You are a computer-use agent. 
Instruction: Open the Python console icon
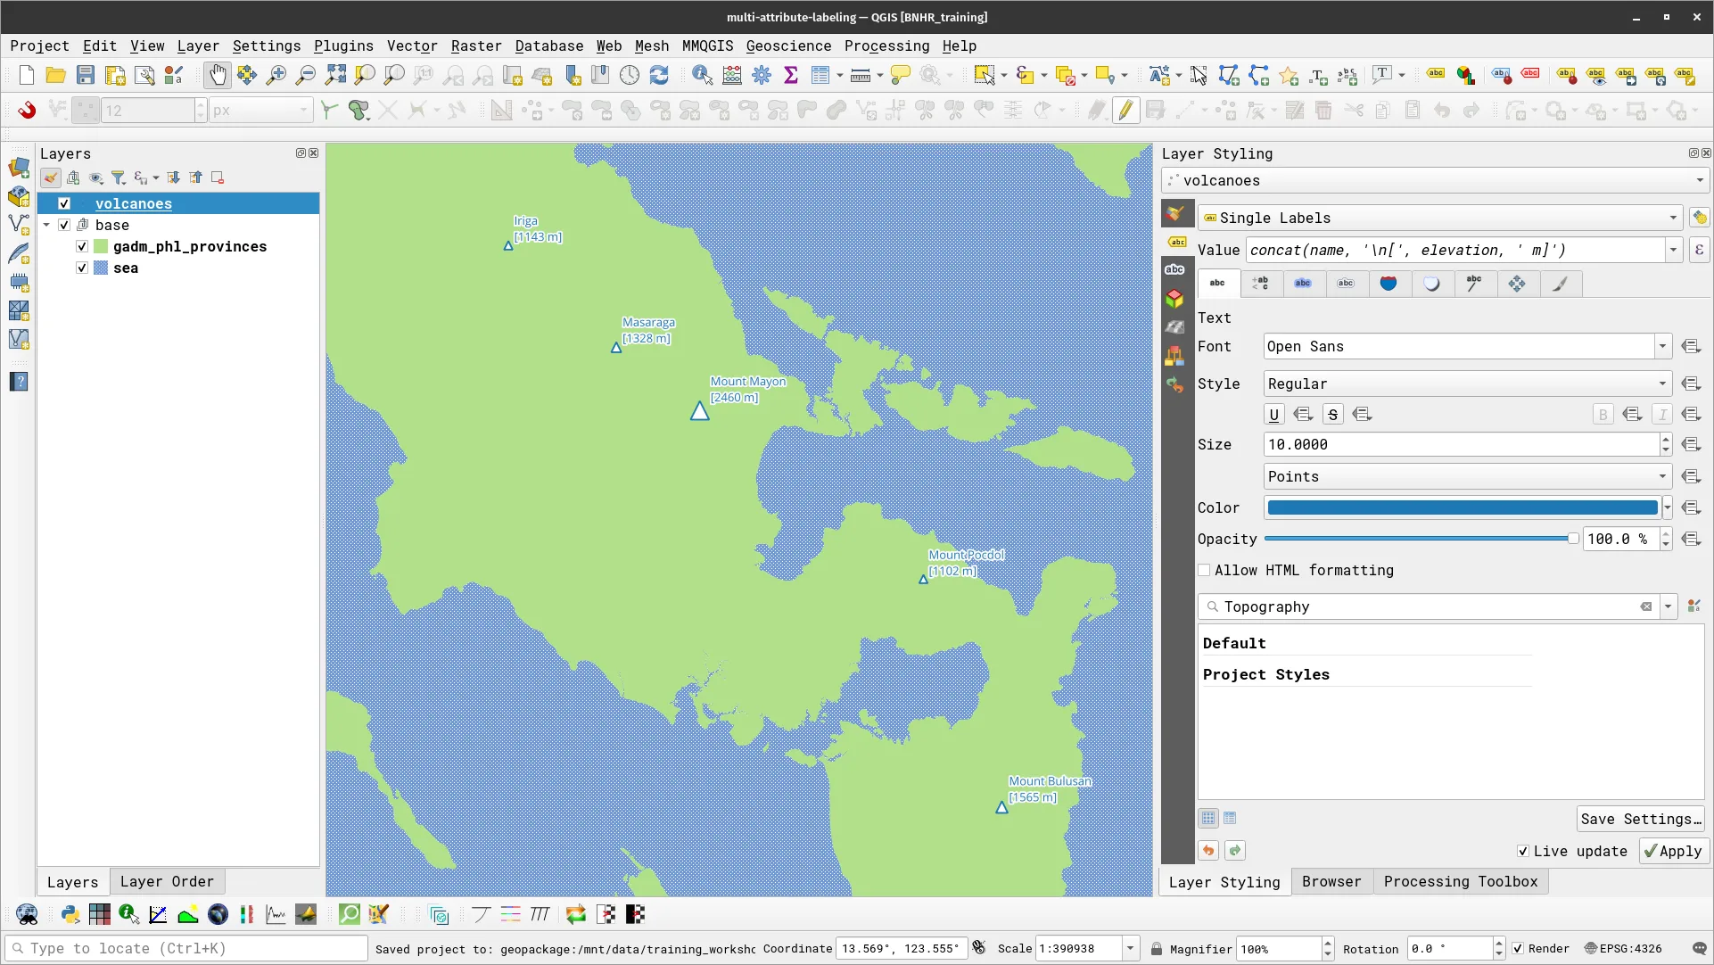(70, 914)
